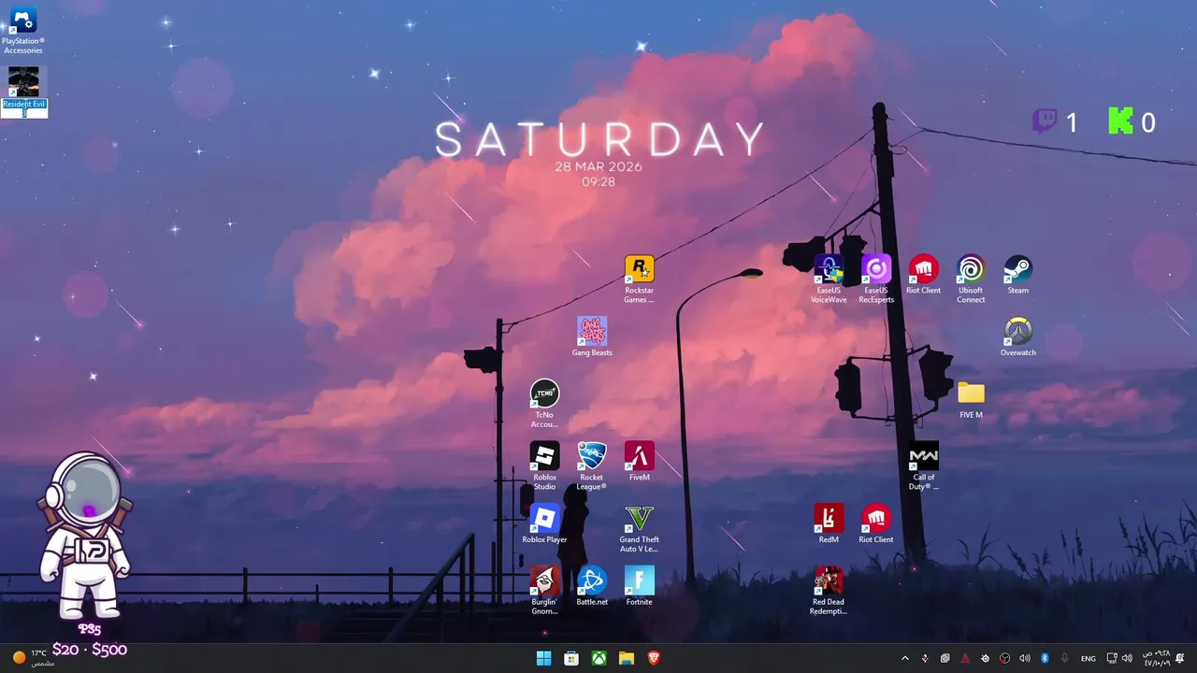Open the Rockstar Games Launcher shortcut
The width and height of the screenshot is (1197, 673).
click(x=639, y=279)
